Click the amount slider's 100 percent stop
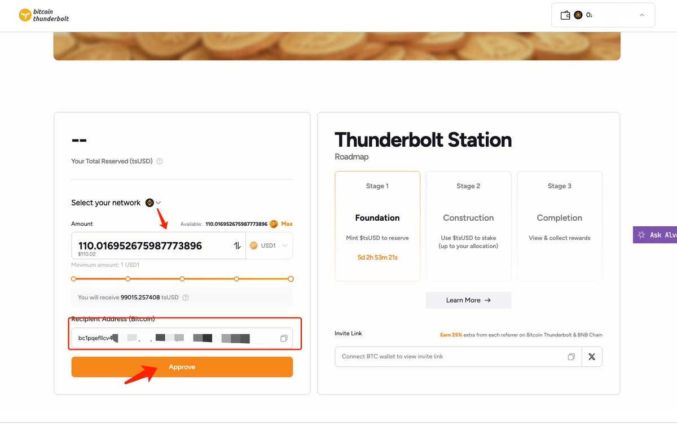 point(291,279)
